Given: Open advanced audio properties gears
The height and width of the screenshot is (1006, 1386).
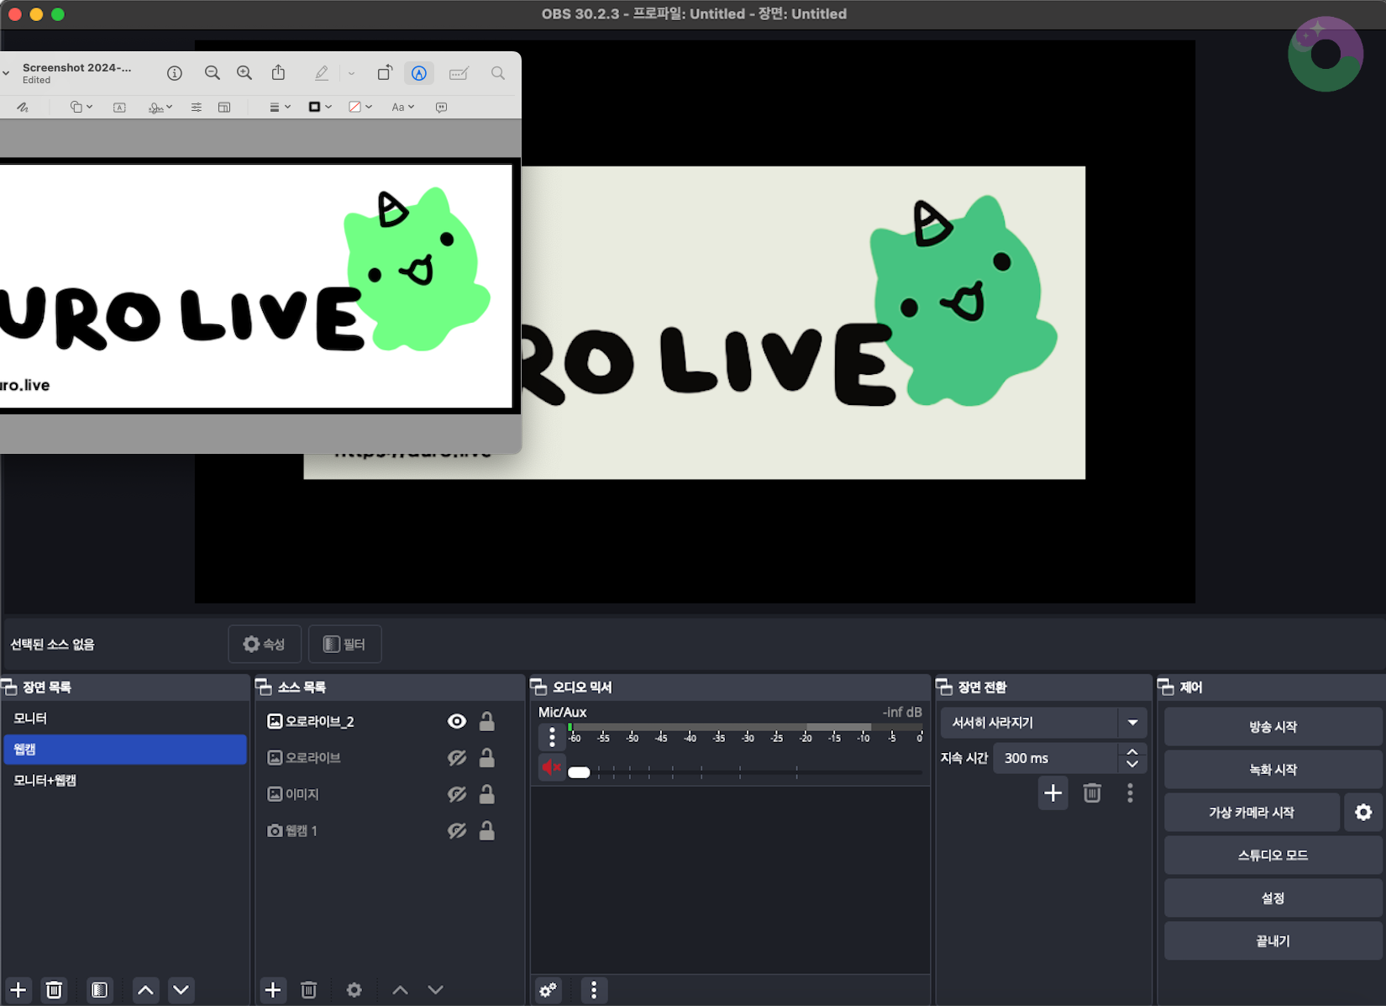Looking at the screenshot, I should click(x=548, y=990).
